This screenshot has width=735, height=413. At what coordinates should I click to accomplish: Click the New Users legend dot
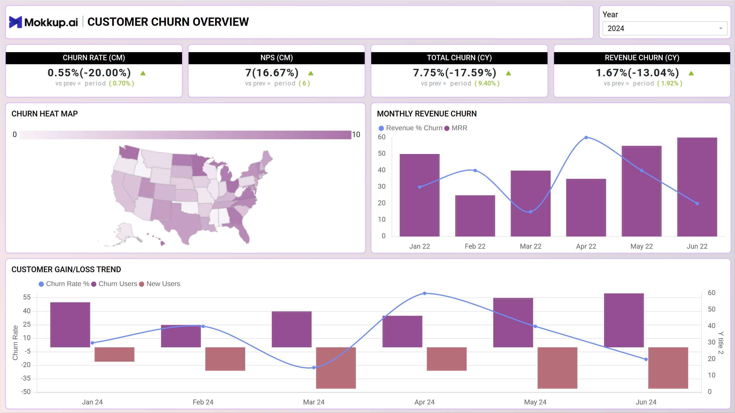pos(142,284)
